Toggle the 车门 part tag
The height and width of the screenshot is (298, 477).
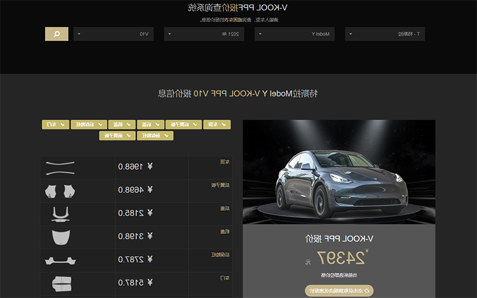tap(56, 125)
